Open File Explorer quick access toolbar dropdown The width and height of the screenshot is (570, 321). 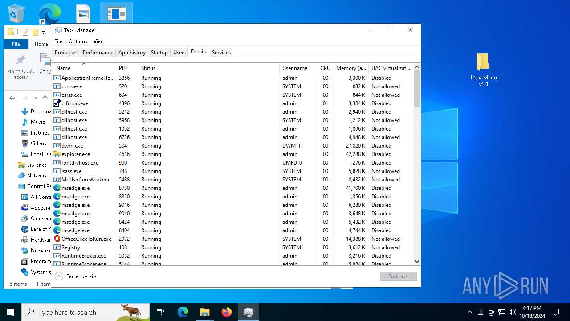(x=43, y=32)
